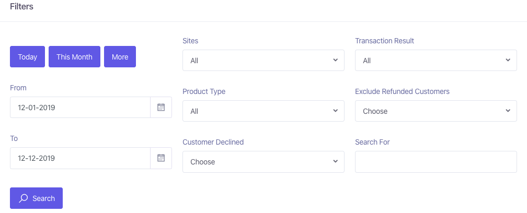This screenshot has width=527, height=213.
Task: Select the This Month quick filter
Action: point(74,57)
